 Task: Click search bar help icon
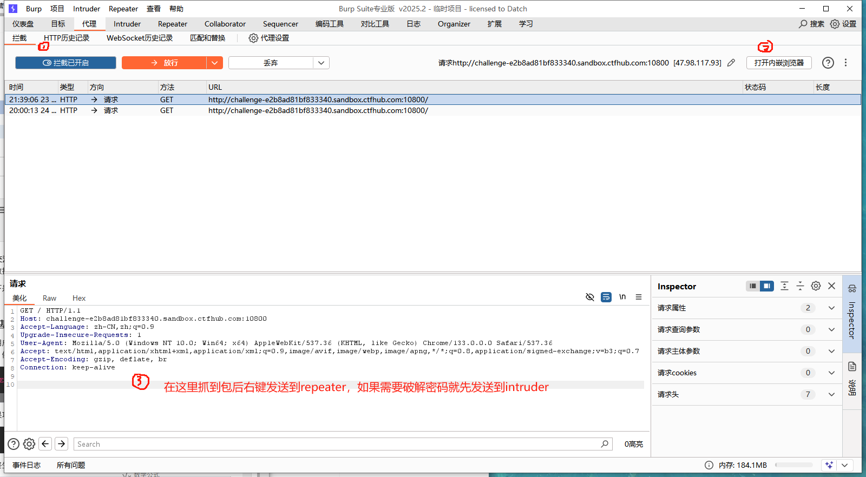point(14,444)
